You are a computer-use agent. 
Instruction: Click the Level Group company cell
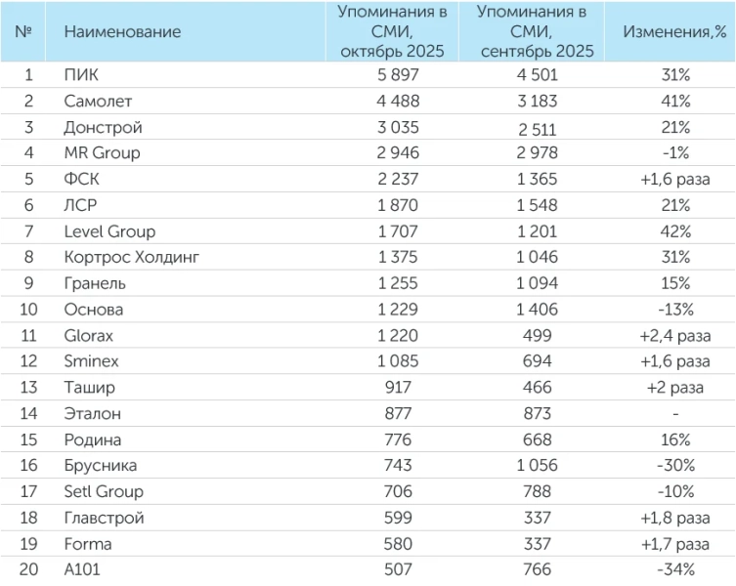point(109,231)
